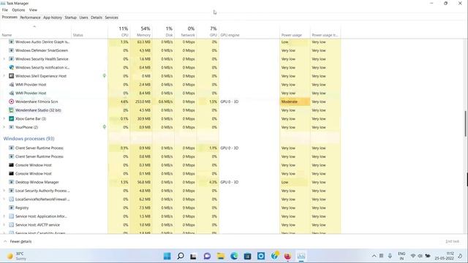Click the Task Manager taskbar icon
Screen dimensions: 468x263
pyautogui.click(x=301, y=256)
